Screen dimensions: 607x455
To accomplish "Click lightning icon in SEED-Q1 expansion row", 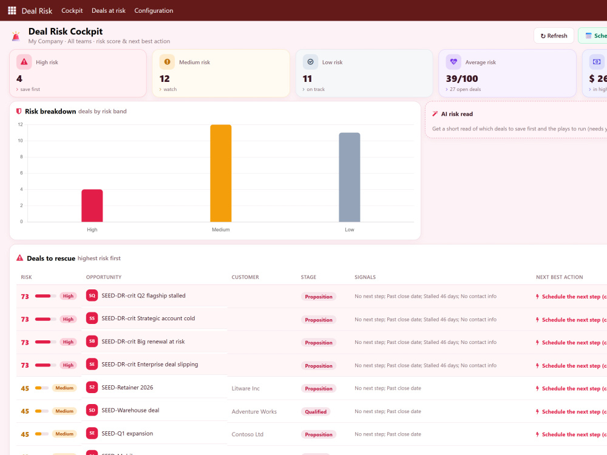I will 537,434.
